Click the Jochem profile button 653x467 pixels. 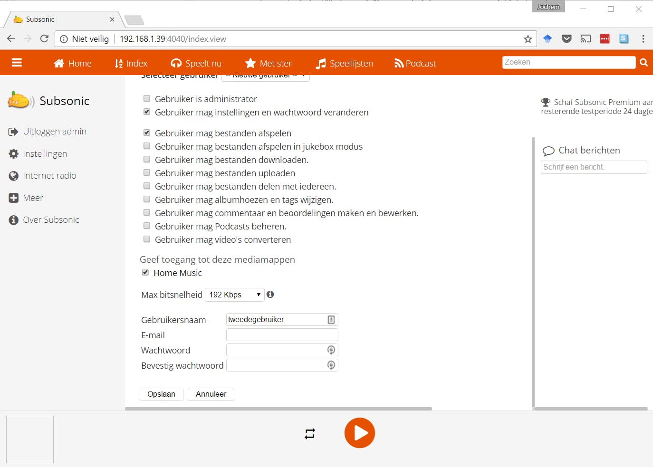pos(548,7)
